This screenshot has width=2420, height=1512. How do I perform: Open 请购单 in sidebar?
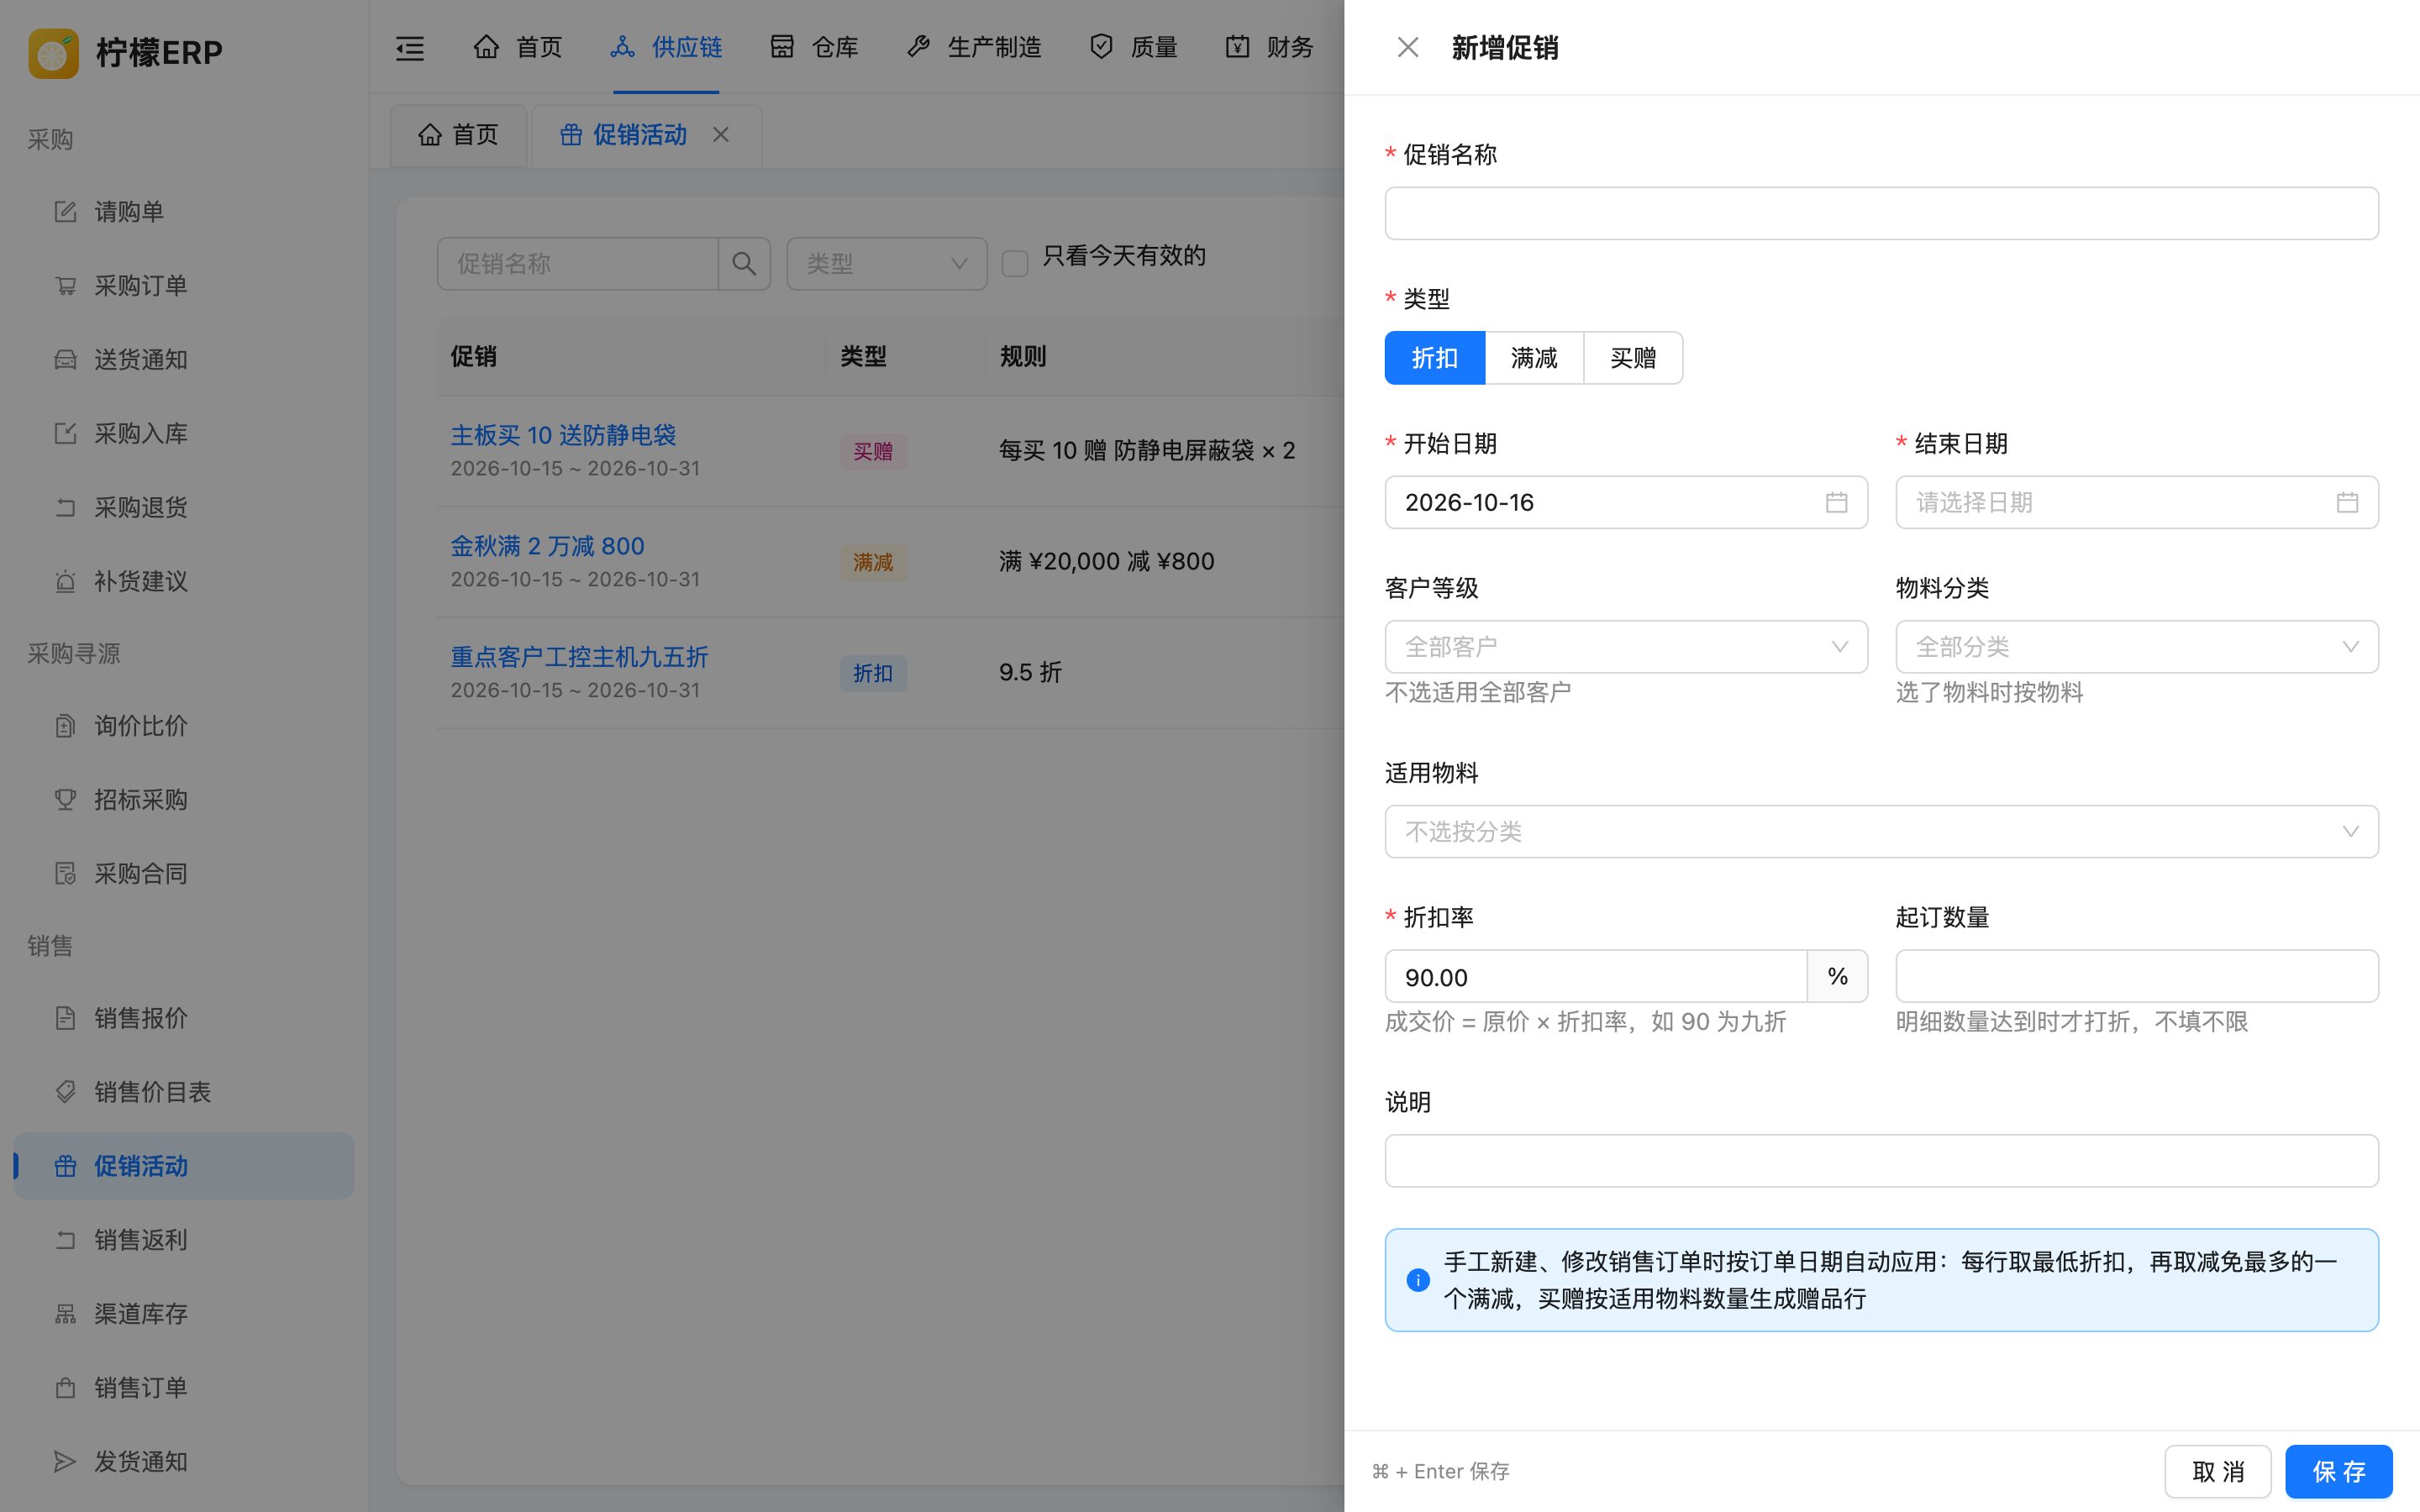[x=184, y=212]
